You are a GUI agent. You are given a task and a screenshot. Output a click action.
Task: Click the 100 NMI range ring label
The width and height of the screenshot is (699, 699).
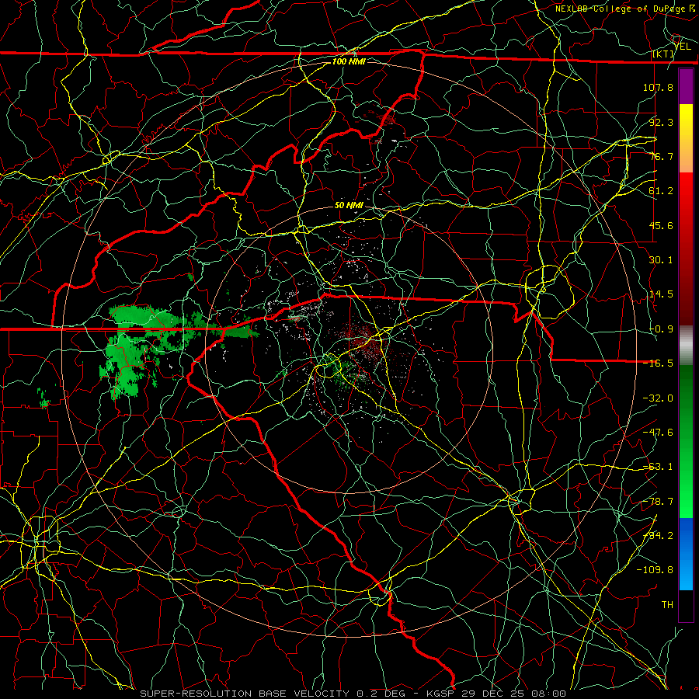349,61
